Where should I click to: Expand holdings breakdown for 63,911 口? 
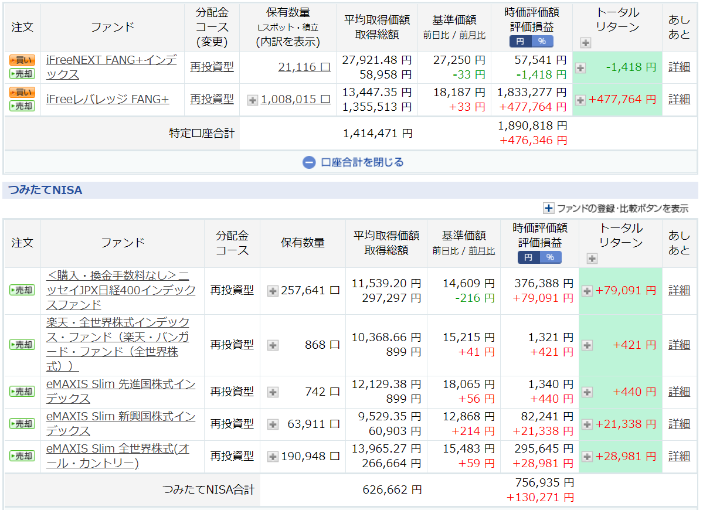click(273, 424)
